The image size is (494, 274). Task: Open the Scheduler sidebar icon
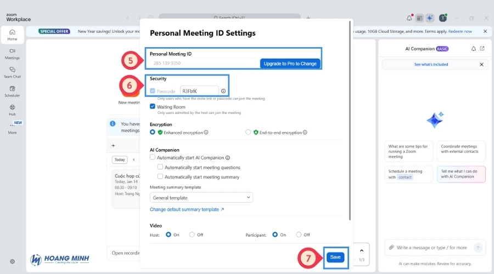[x=12, y=90]
